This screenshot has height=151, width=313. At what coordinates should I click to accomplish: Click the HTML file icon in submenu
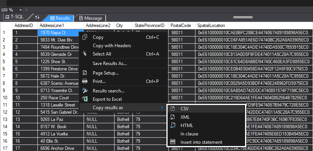point(173,126)
